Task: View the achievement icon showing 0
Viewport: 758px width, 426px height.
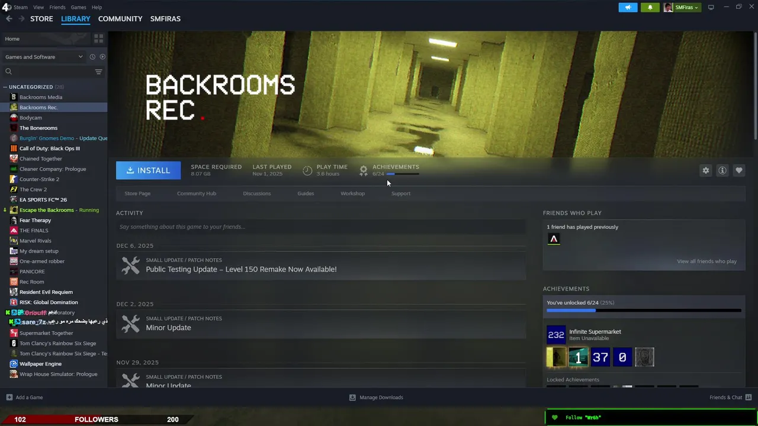Action: pos(622,357)
